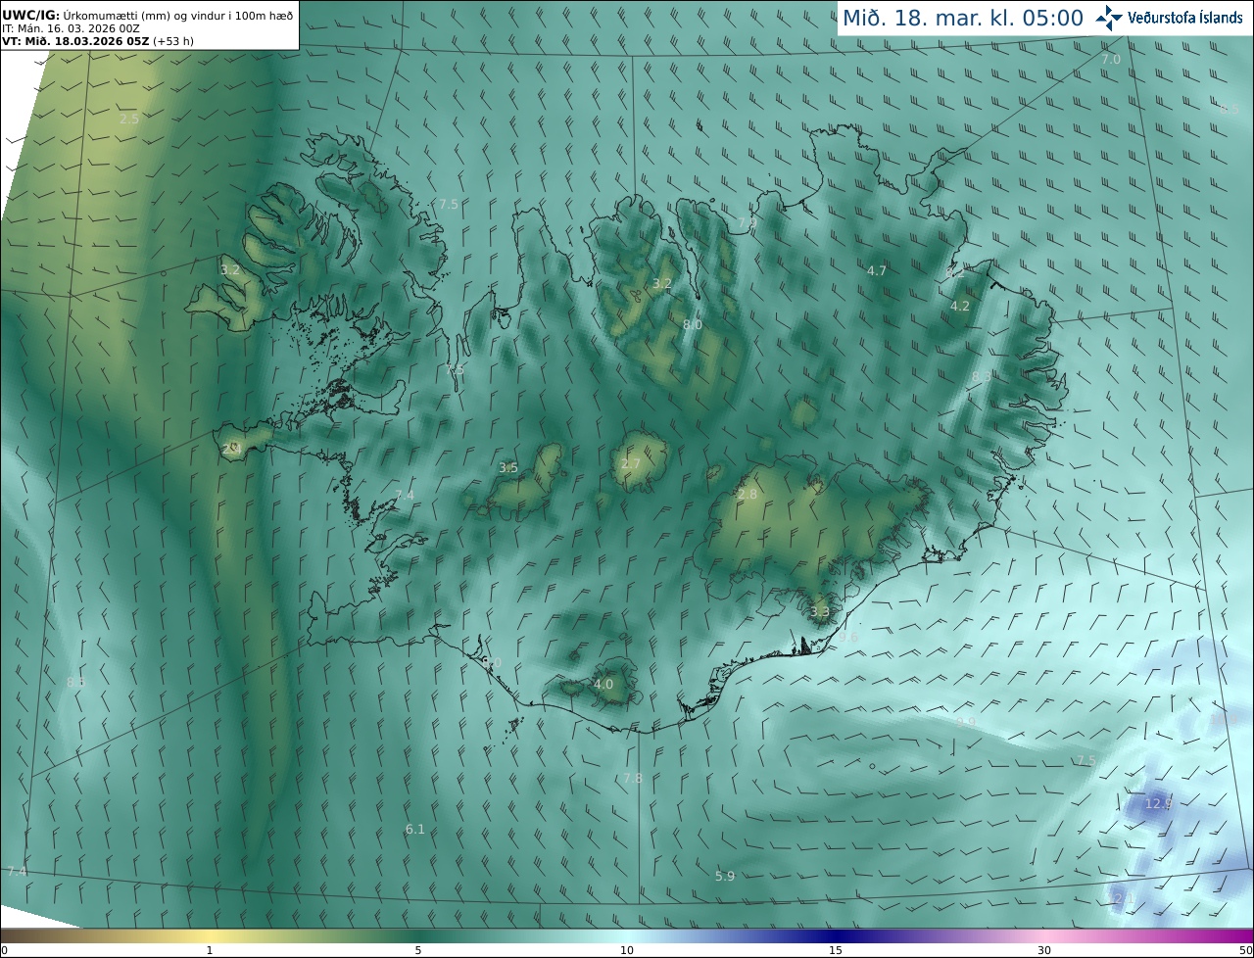The height and width of the screenshot is (958, 1254).
Task: Click the 0 tick on the color scale
Action: (4, 950)
